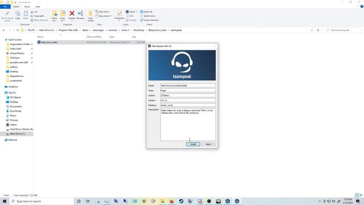The height and width of the screenshot is (205, 364).
Task: Sort by the Type column header
Action: [112, 36]
